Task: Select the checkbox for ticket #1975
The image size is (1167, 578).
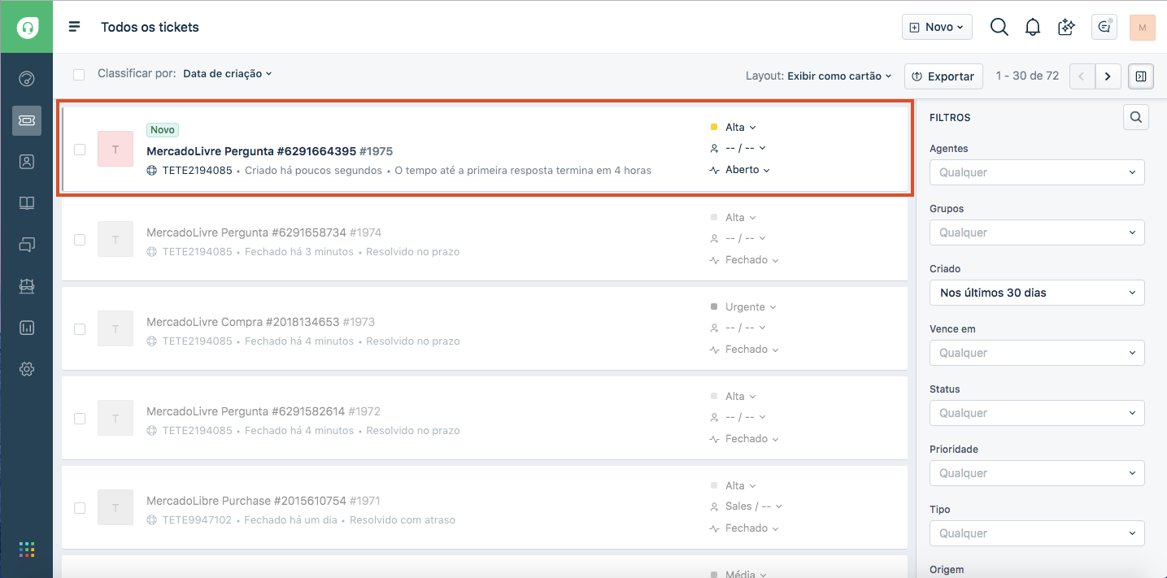Action: tap(80, 150)
